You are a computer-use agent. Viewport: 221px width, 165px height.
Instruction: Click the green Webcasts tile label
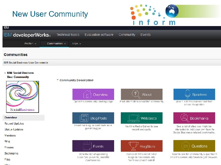pos(149,118)
